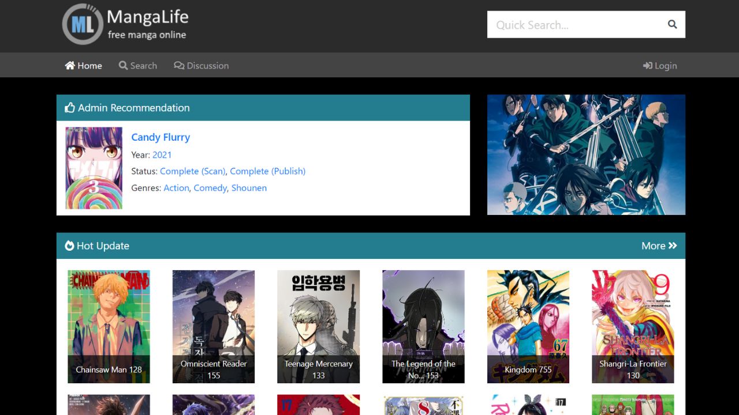Select the Comedy genre link
Viewport: 739px width, 415px height.
(x=210, y=188)
